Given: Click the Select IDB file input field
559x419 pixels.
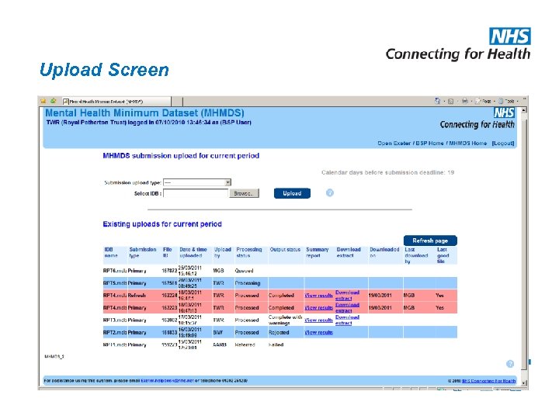Looking at the screenshot, I should point(196,193).
